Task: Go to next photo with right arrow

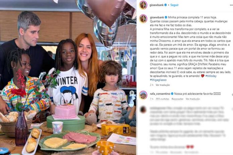Action: click(x=132, y=93)
